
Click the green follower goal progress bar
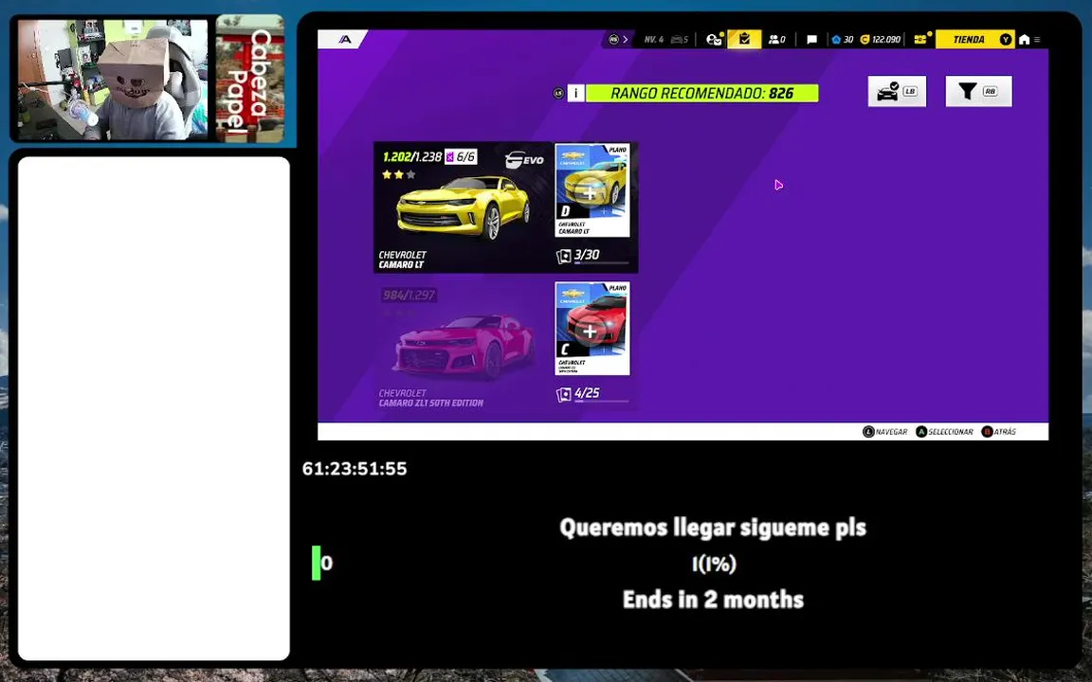coord(317,563)
